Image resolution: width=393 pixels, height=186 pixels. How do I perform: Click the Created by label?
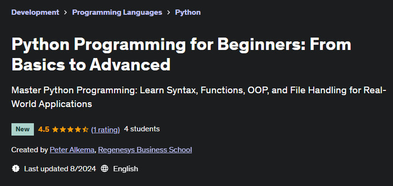(30, 150)
